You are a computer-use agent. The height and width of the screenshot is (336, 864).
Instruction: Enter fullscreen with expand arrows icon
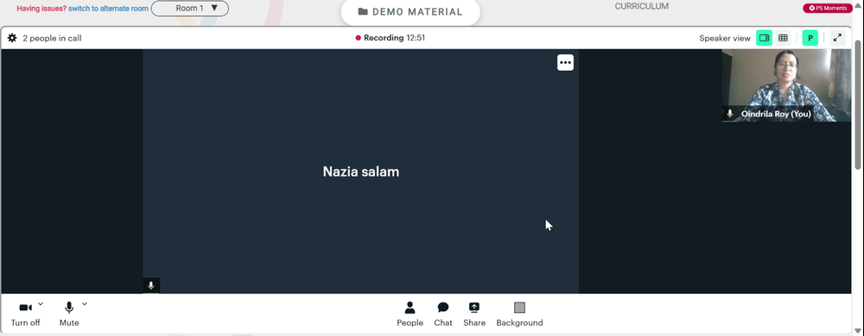coord(837,38)
